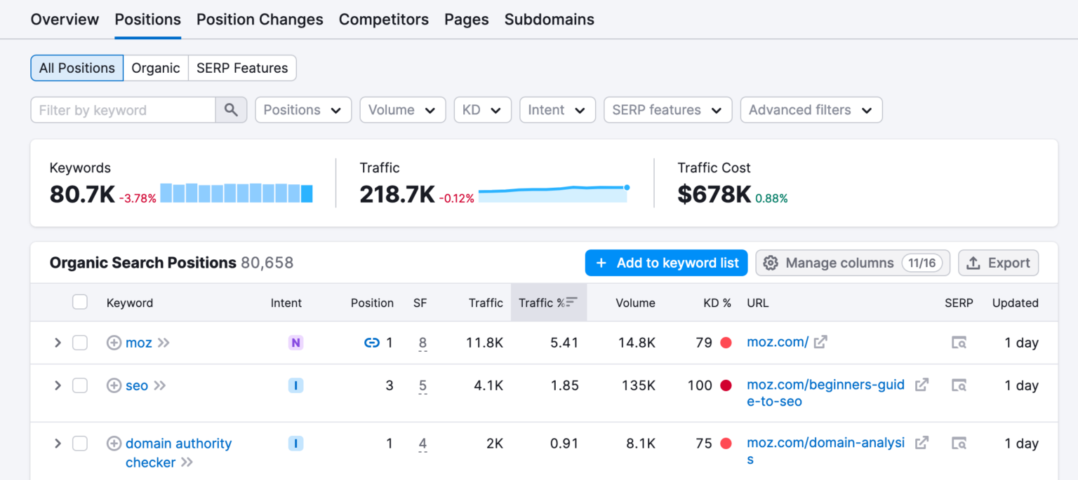Sort by the Position column header
Screen dimensions: 1078x480
(372, 303)
